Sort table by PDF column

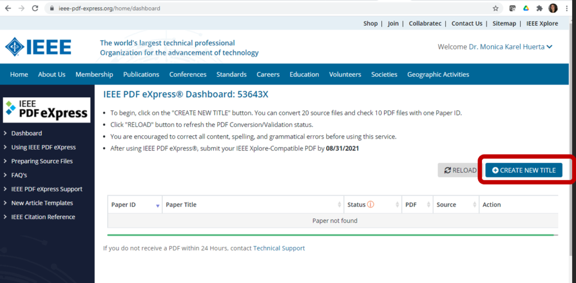coord(418,204)
